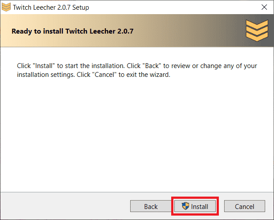Click the gray footer area left of Back
Screen dimensions: 274x220
tap(66, 206)
